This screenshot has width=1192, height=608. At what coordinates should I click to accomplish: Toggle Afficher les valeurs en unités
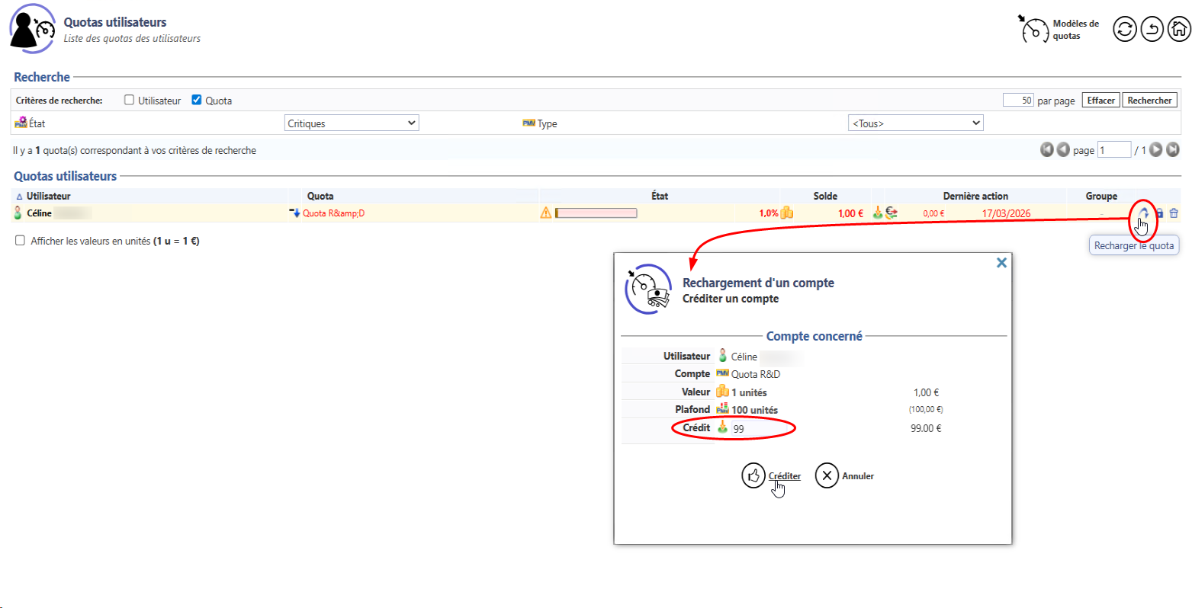click(x=21, y=241)
